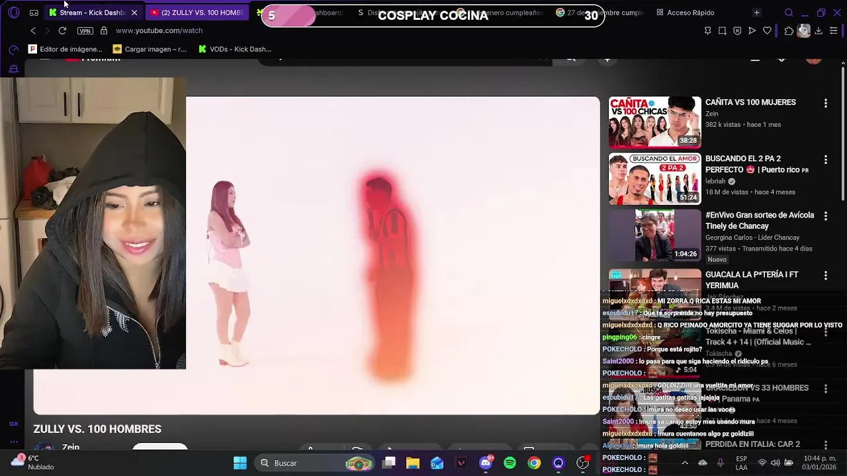Open options menu for Gran sorteo de Avícola video

click(825, 216)
